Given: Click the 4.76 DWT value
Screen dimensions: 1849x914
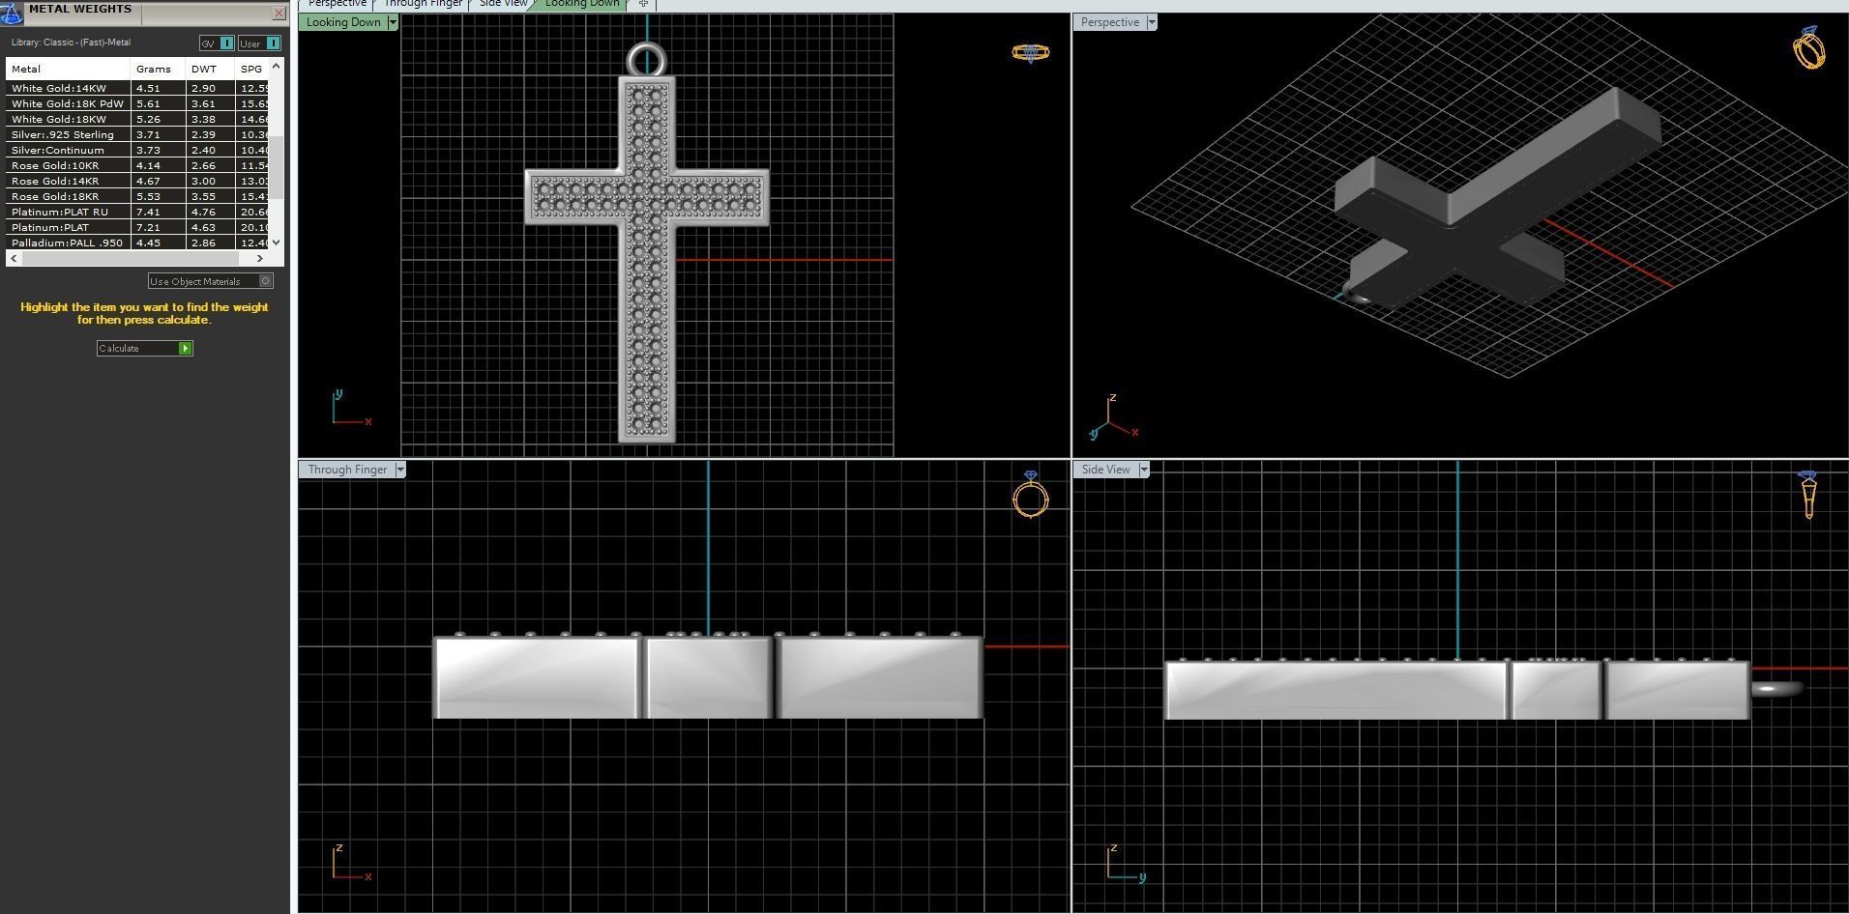Looking at the screenshot, I should [203, 212].
